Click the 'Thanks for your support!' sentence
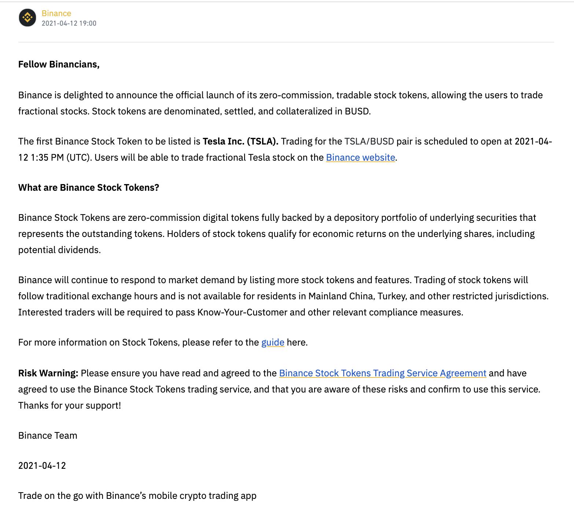Viewport: 574px width, 515px height. (x=69, y=405)
